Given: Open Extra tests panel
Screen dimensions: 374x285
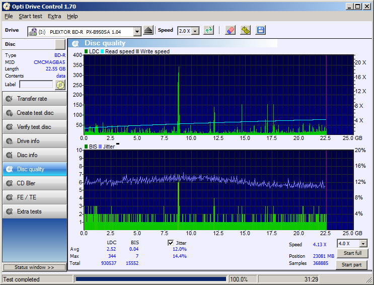Looking at the screenshot, I should pos(35,211).
